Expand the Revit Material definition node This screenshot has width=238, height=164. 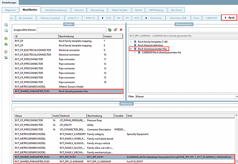tap(131, 45)
